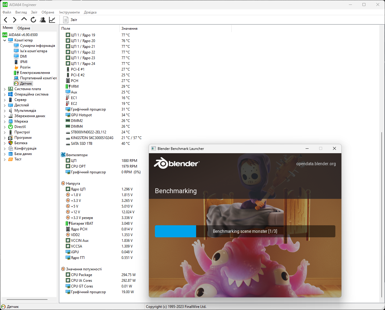Click the База даних database icon

pyautogui.click(x=11, y=154)
